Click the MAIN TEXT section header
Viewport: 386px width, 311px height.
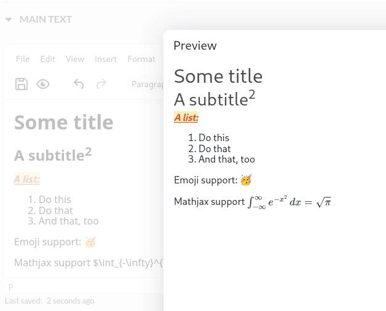45,20
